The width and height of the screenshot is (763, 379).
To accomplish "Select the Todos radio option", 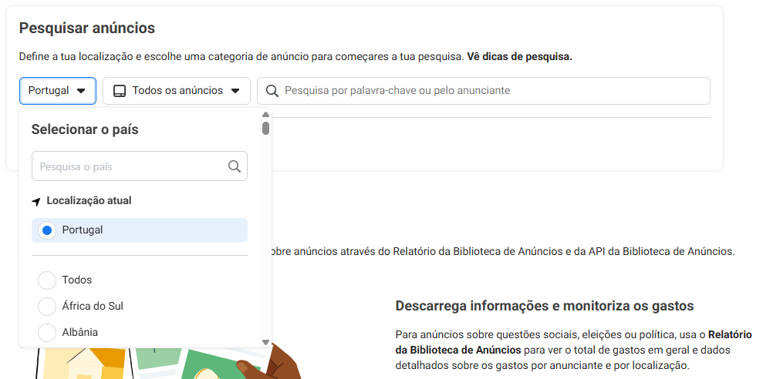I will pyautogui.click(x=47, y=280).
